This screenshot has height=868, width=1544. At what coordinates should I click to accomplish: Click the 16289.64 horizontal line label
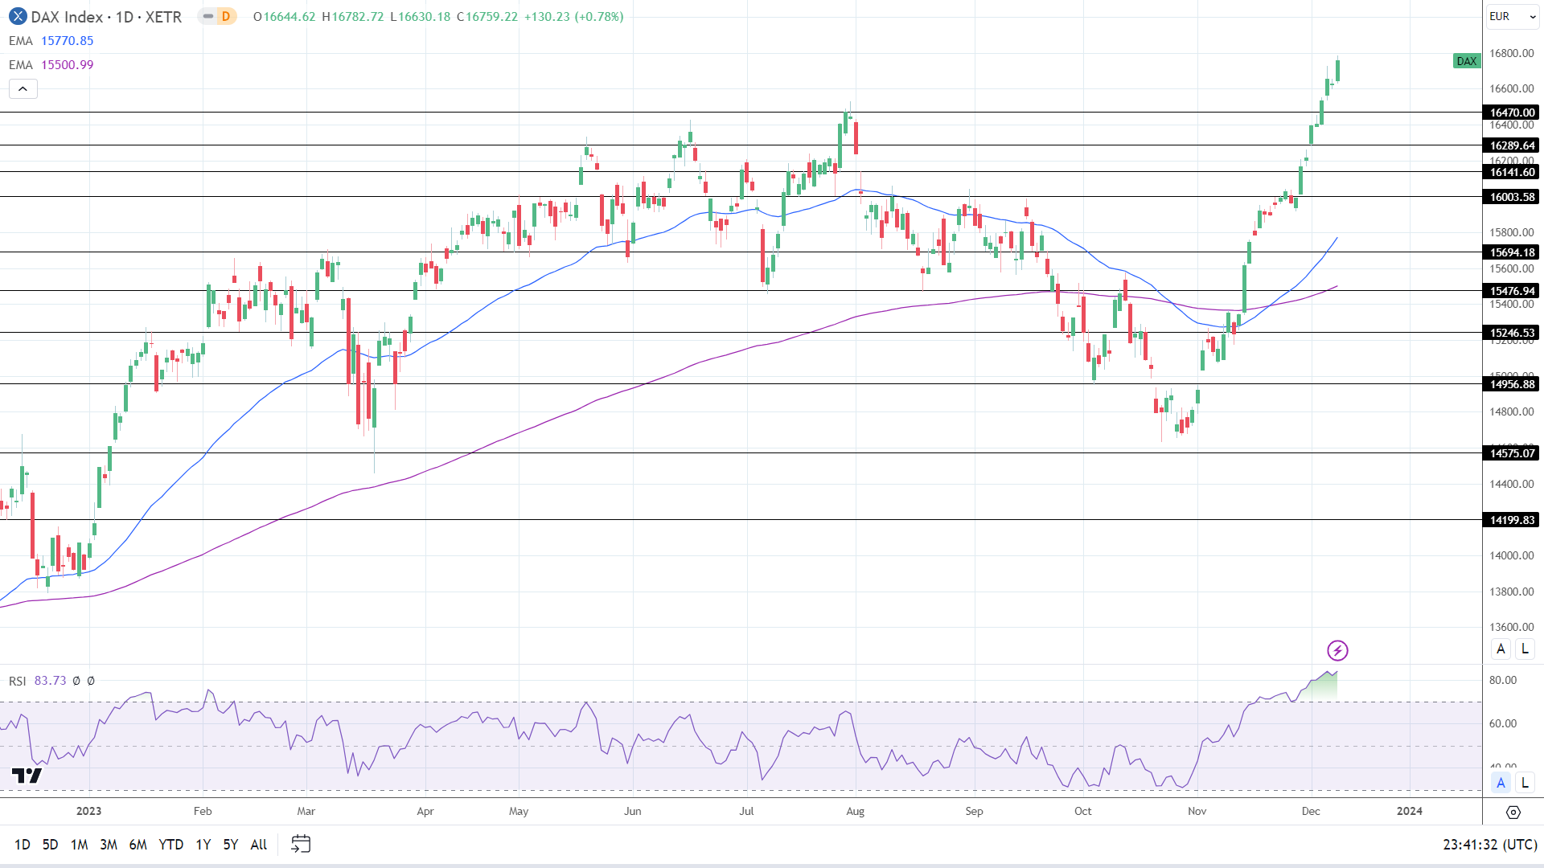click(1511, 145)
